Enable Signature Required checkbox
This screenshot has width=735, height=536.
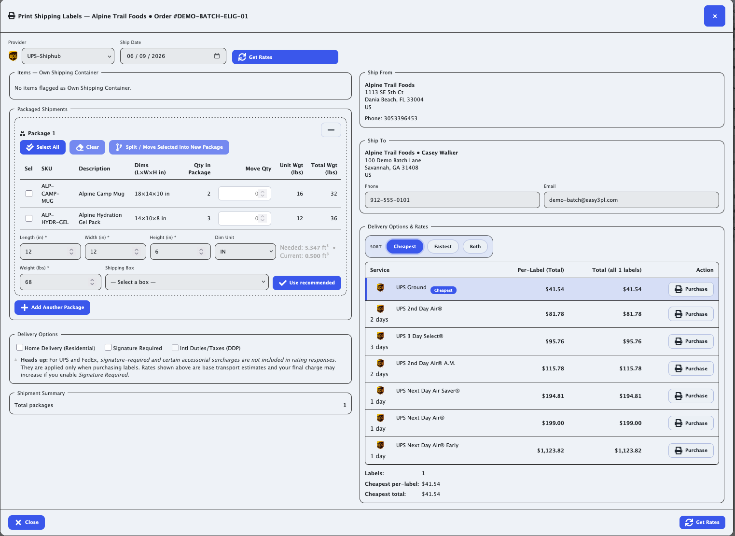click(108, 347)
